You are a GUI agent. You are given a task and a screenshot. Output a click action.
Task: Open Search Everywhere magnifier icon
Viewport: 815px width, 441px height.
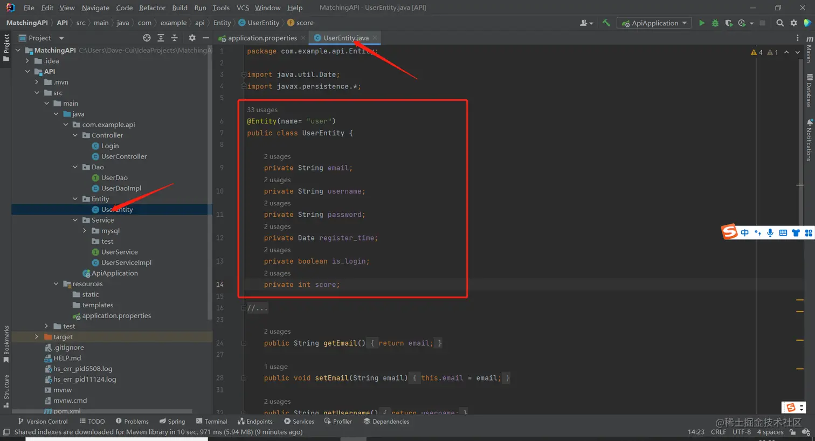coord(780,23)
